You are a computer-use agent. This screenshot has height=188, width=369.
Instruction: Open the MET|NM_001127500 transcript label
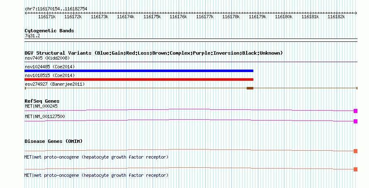tap(45, 116)
